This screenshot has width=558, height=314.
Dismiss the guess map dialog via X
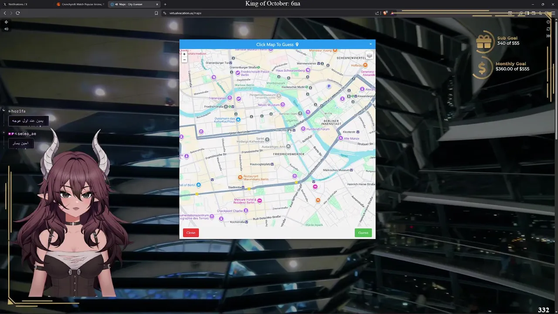click(x=371, y=44)
